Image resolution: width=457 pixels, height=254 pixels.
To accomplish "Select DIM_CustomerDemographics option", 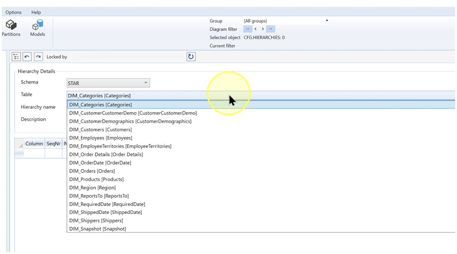I will tap(261, 121).
